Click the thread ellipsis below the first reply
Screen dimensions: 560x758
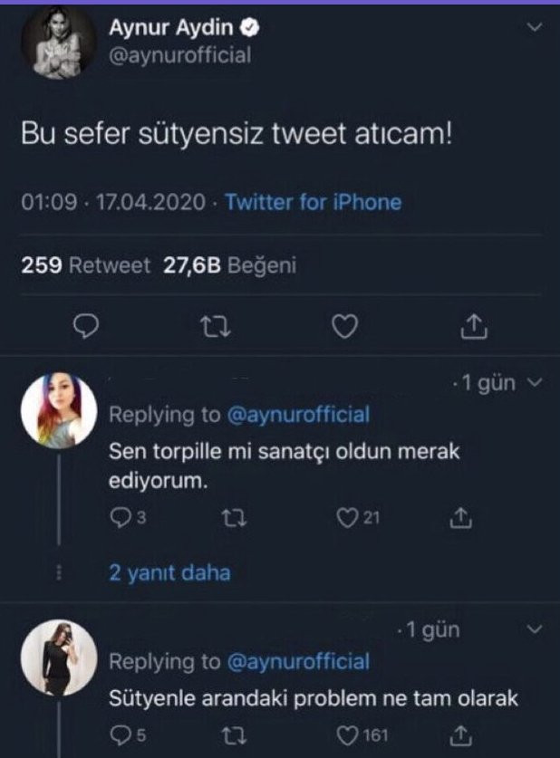pyautogui.click(x=60, y=572)
